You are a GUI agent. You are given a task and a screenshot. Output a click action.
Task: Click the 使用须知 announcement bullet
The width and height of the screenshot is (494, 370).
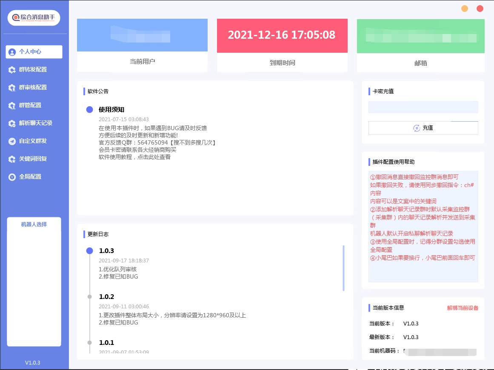click(89, 110)
